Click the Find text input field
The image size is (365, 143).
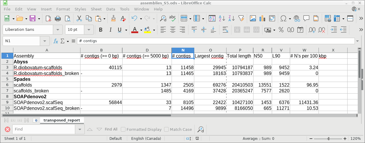pyautogui.click(x=44, y=129)
